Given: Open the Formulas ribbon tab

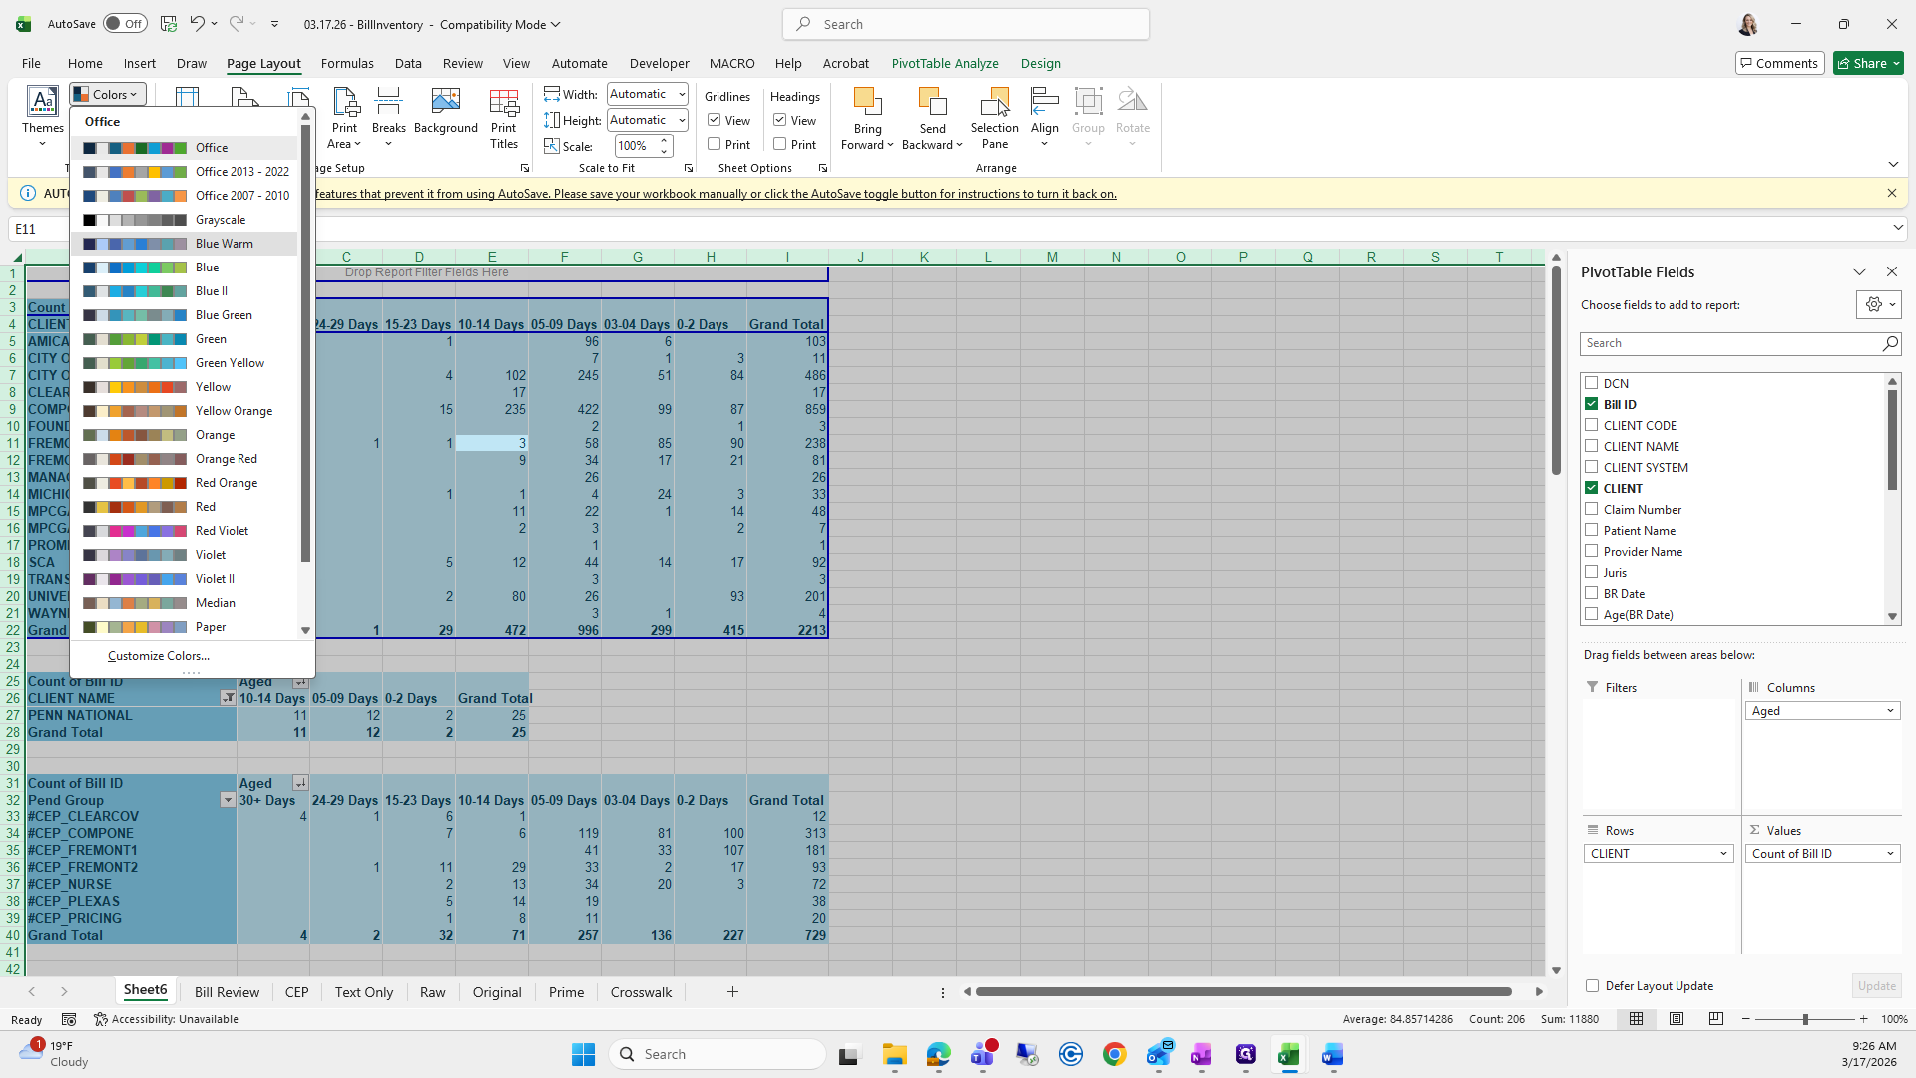Looking at the screenshot, I should click(347, 63).
